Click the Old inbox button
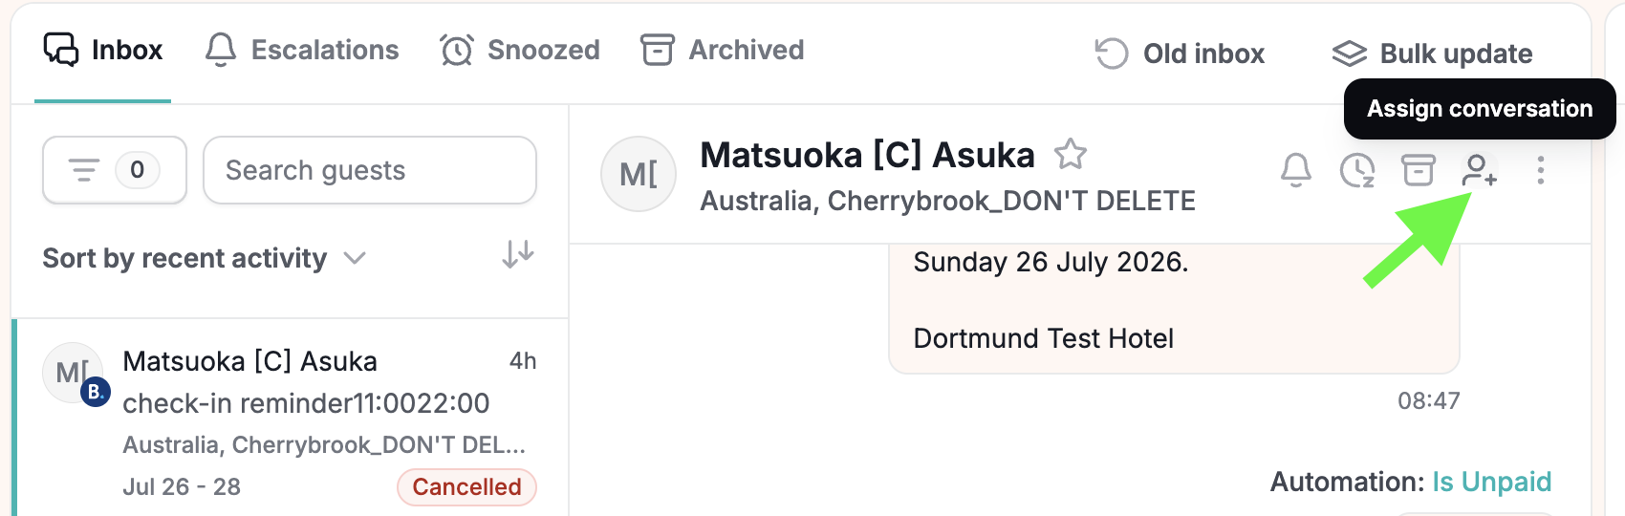 click(1180, 54)
